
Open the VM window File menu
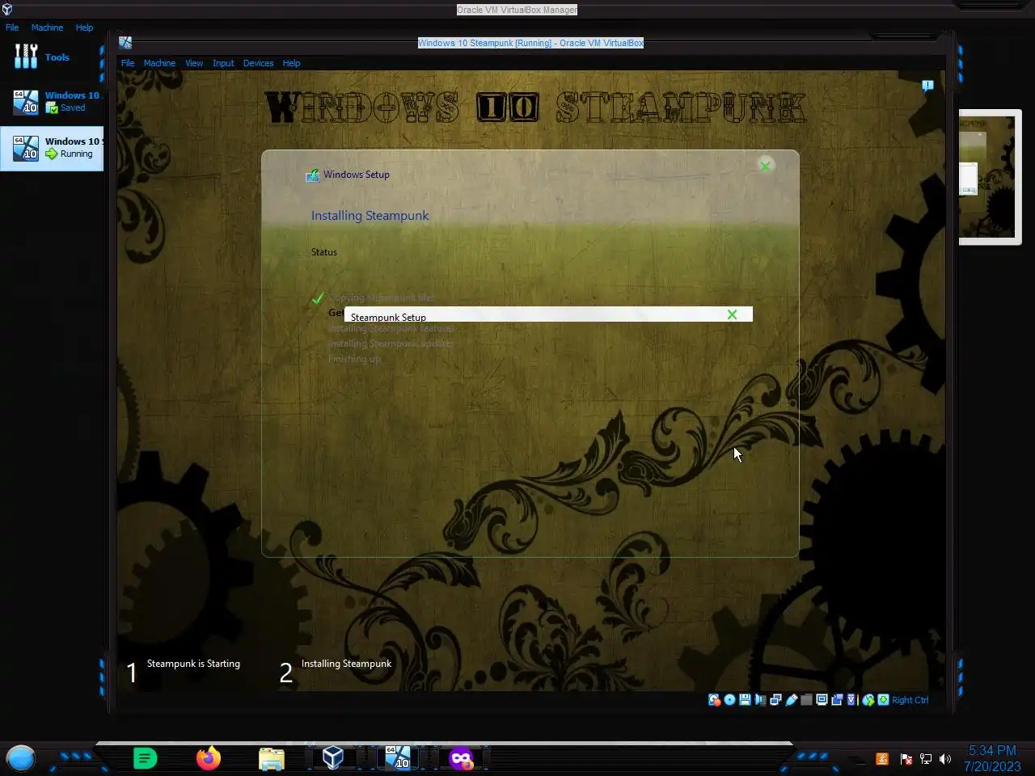pyautogui.click(x=128, y=63)
